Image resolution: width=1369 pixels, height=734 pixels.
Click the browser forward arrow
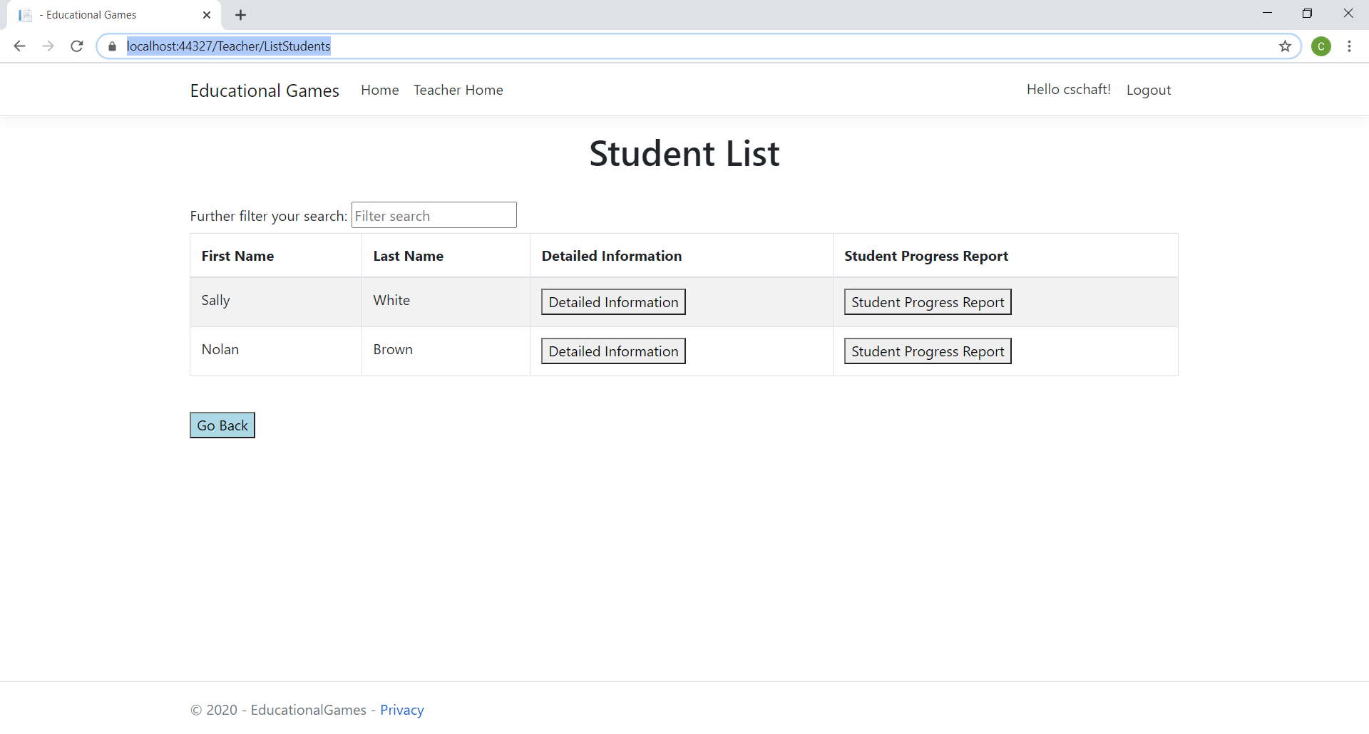pos(48,46)
